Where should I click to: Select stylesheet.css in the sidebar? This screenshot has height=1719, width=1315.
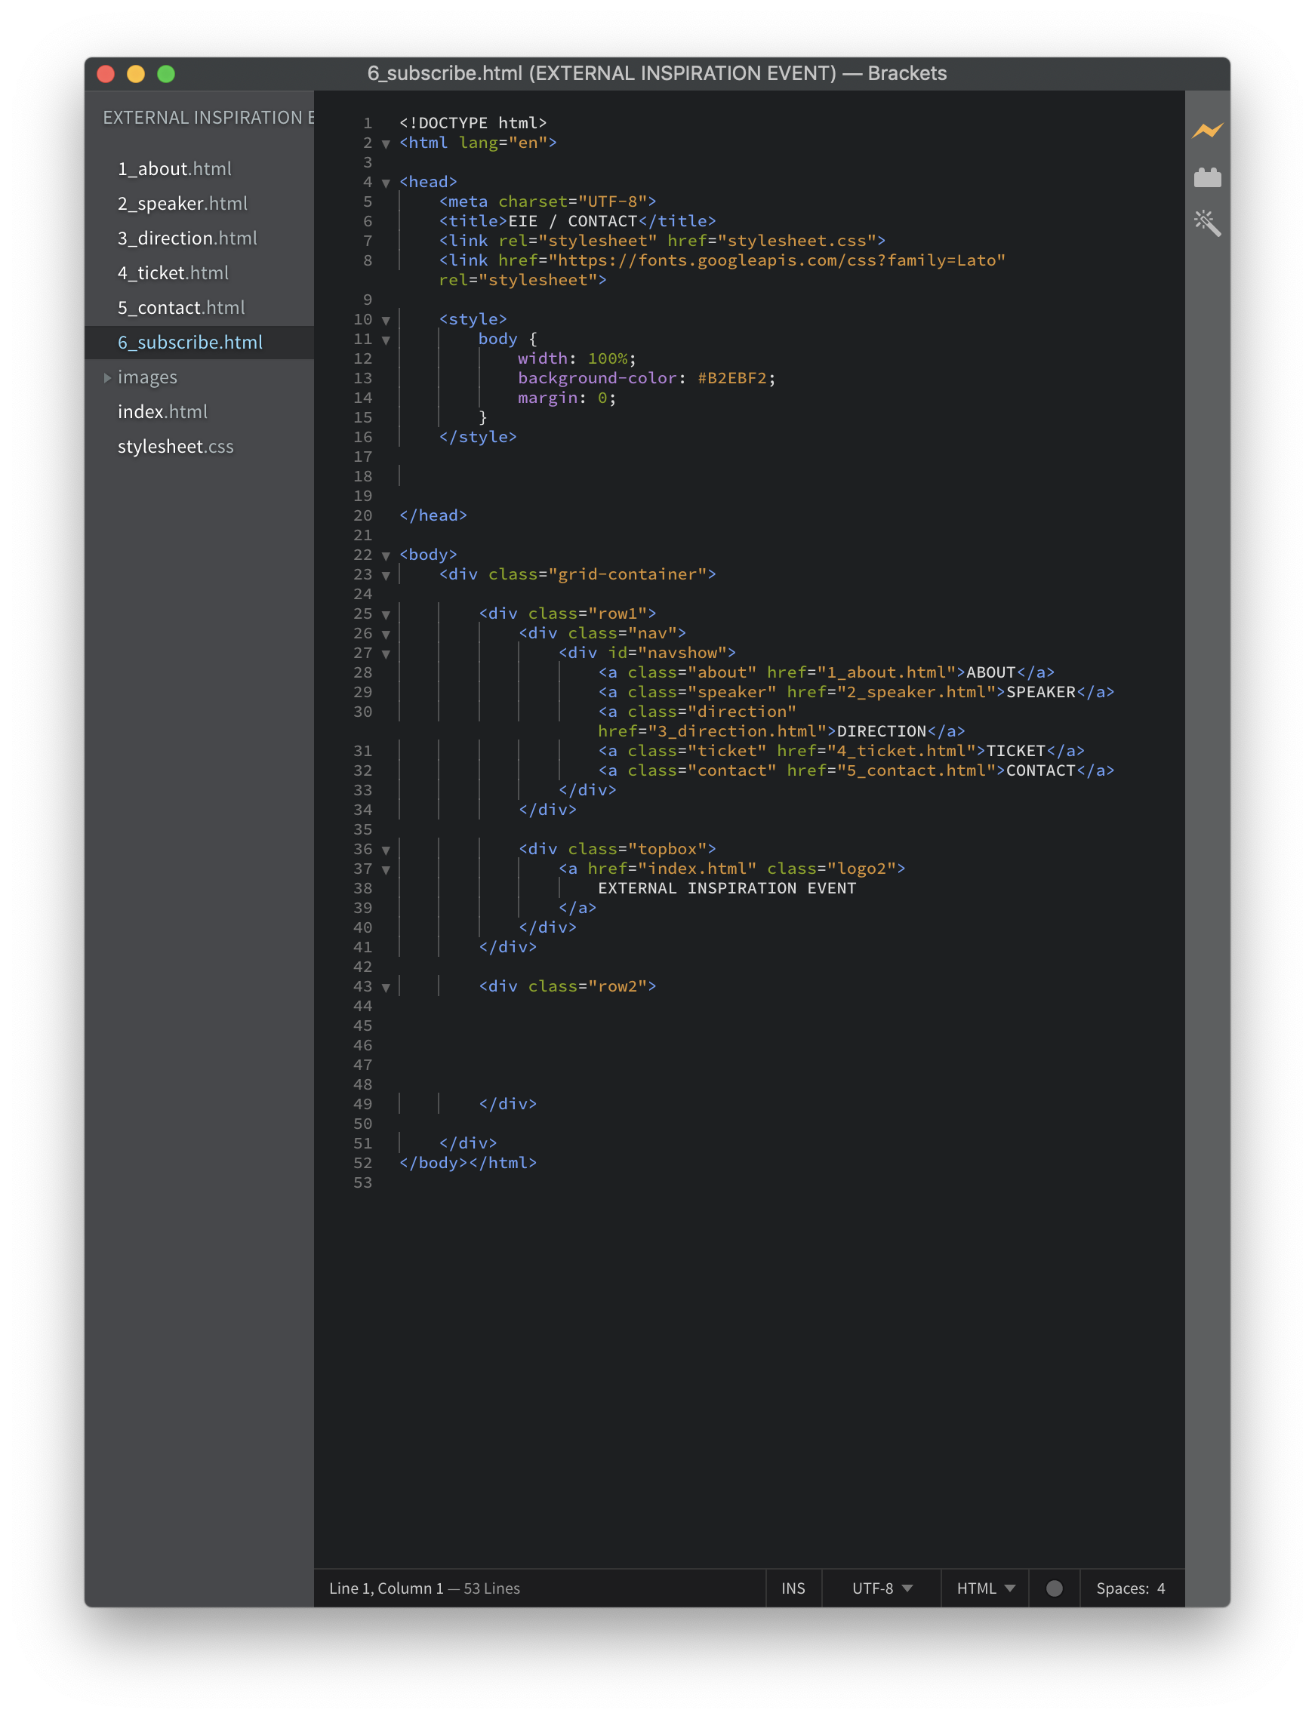[x=175, y=447]
